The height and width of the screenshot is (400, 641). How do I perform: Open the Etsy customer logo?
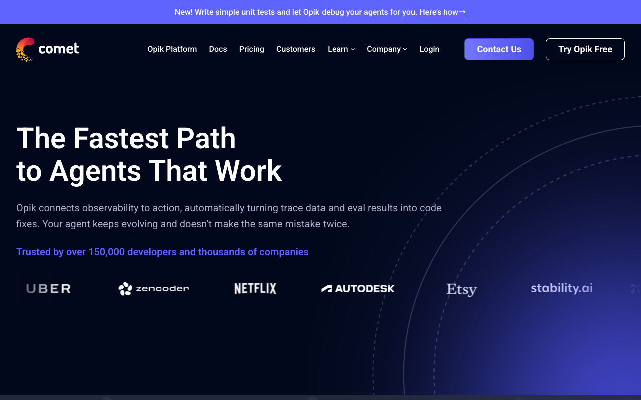coord(462,289)
